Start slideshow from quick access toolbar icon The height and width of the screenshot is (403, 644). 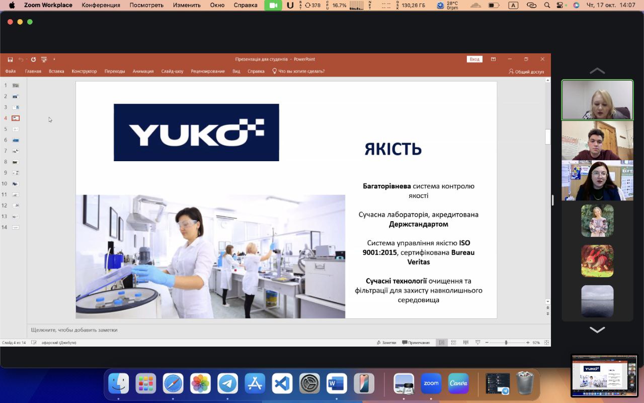tap(44, 59)
